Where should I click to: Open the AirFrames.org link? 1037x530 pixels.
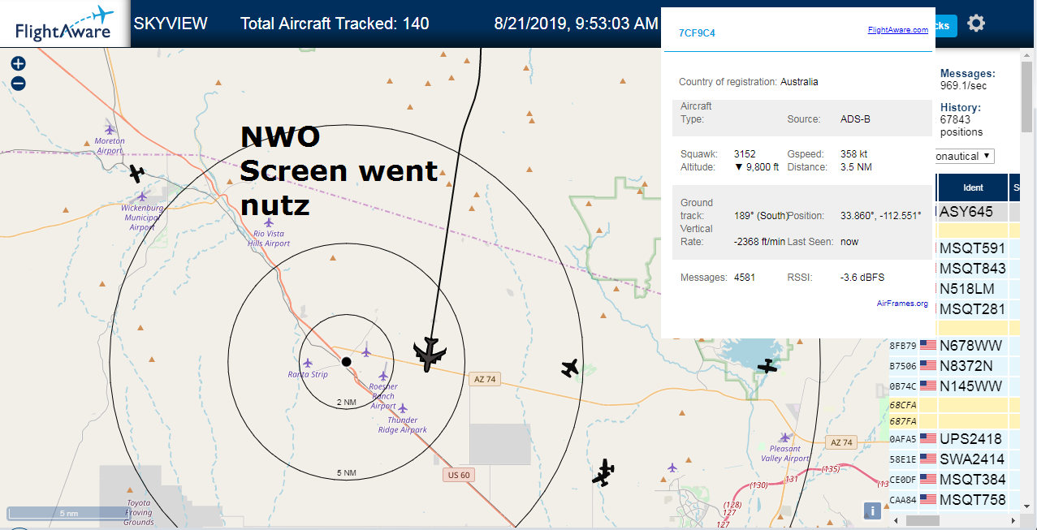902,304
